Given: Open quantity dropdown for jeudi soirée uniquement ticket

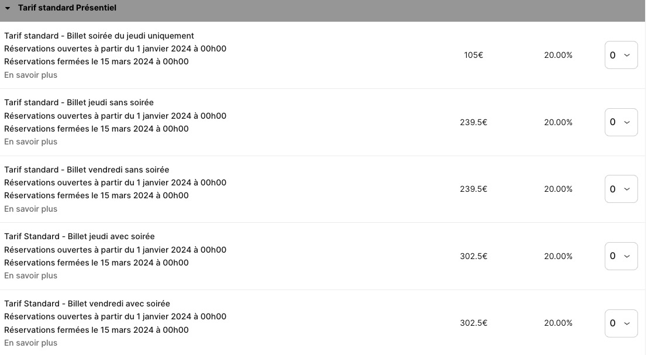Looking at the screenshot, I should 621,55.
